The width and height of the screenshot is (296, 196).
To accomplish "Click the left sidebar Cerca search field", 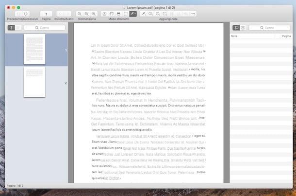I will tap(45, 28).
